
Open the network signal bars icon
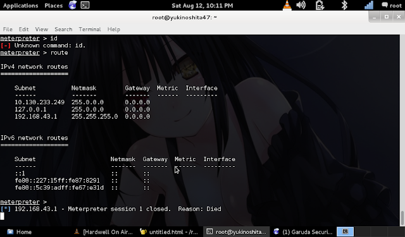[x=368, y=5]
